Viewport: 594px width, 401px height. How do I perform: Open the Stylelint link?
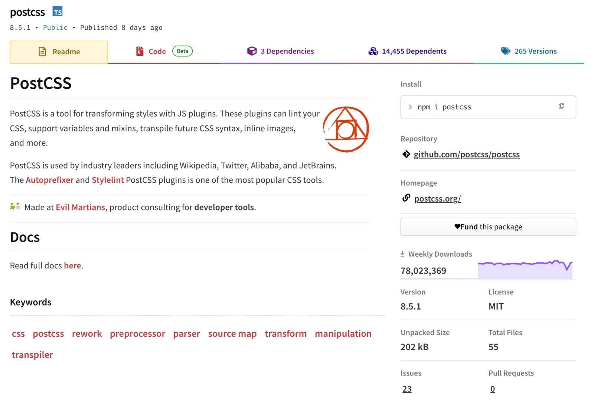[x=108, y=180]
